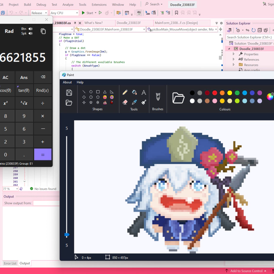Select the six-point star shape
The height and width of the screenshot is (274, 274).
pos(98,102)
